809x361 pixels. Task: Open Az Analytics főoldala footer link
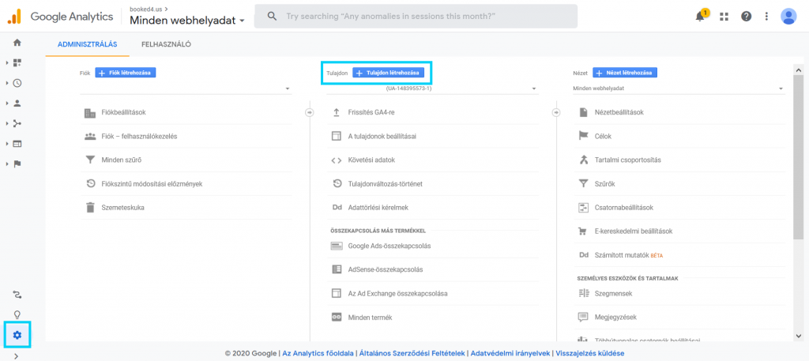tap(318, 354)
